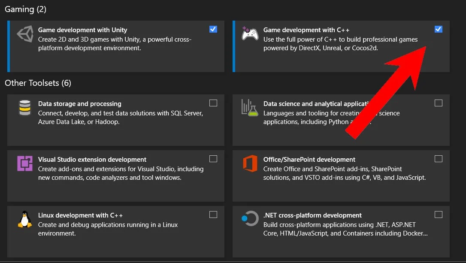Click the 'Office/SharePoint development' title text

coord(309,160)
